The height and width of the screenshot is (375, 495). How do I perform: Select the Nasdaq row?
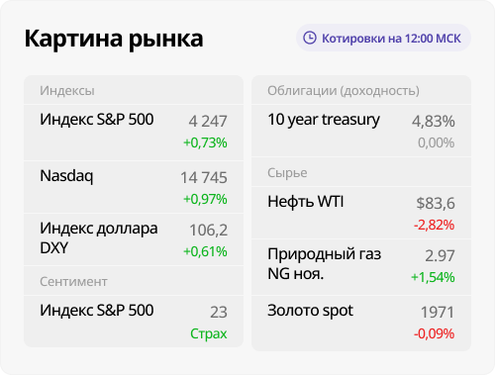pos(134,187)
